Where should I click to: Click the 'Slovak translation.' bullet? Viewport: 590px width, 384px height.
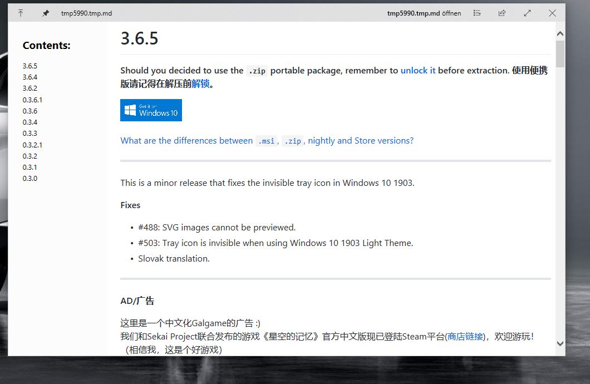pyautogui.click(x=174, y=259)
